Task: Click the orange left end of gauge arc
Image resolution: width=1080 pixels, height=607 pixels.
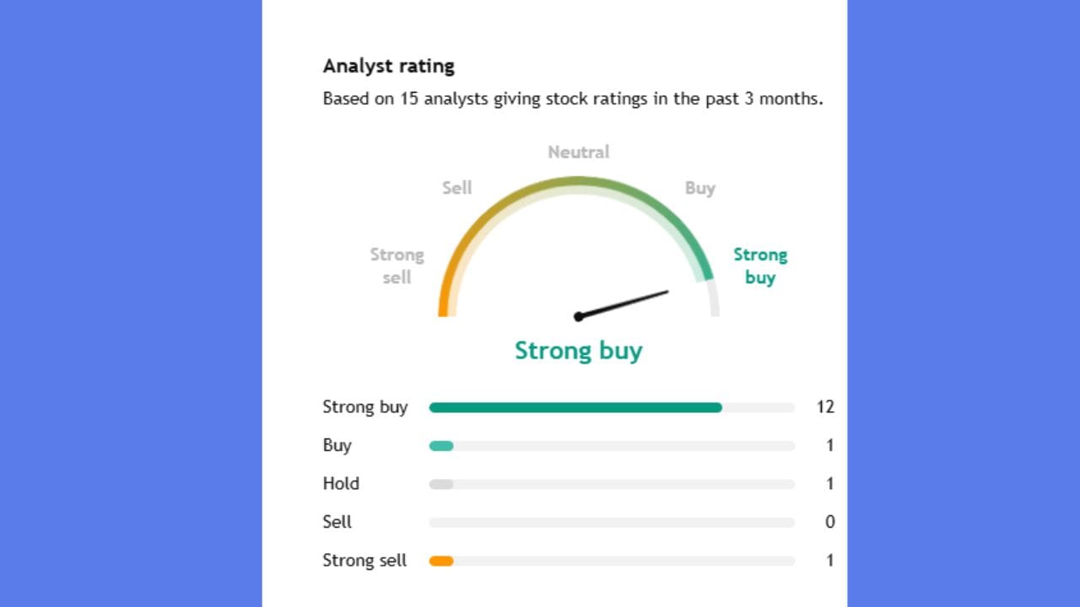Action: coord(444,302)
